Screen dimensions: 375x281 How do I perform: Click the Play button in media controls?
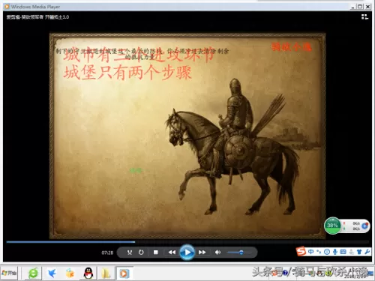click(187, 253)
